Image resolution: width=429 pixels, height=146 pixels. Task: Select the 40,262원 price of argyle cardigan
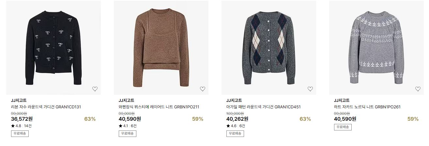tap(237, 119)
